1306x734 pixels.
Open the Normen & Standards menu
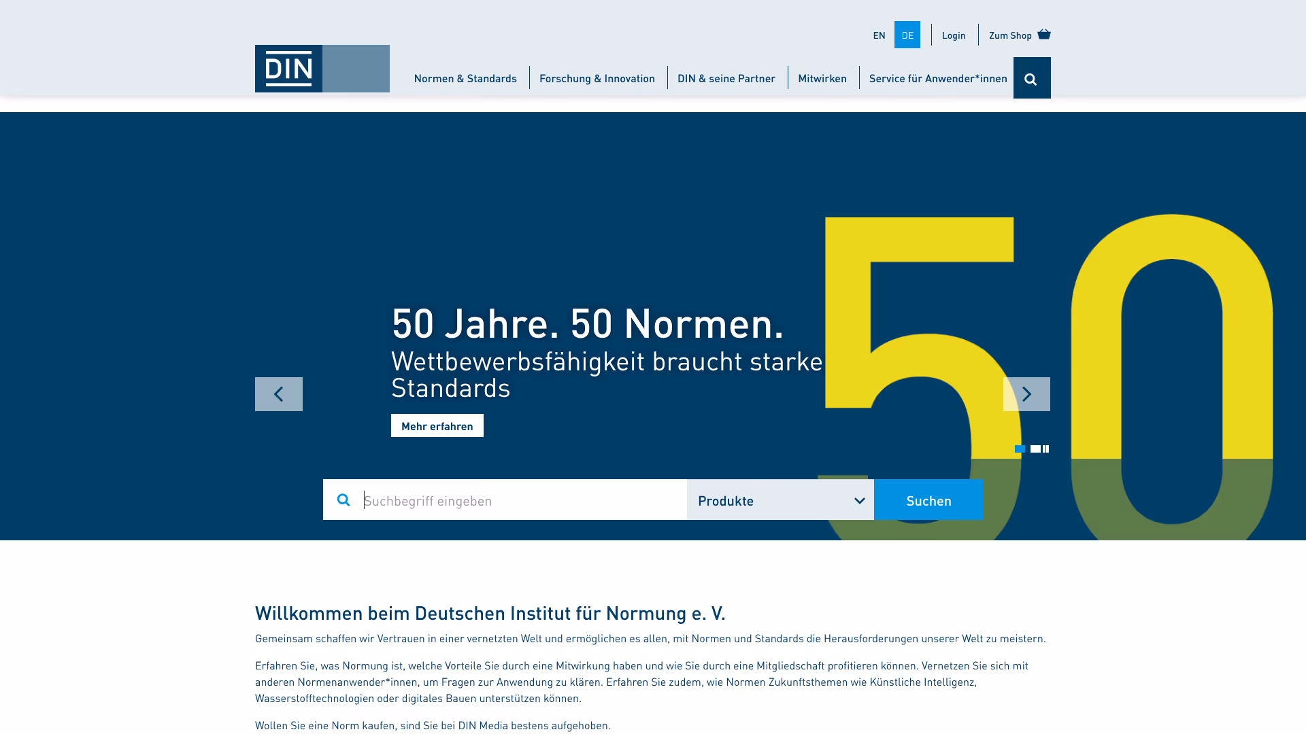click(x=465, y=77)
